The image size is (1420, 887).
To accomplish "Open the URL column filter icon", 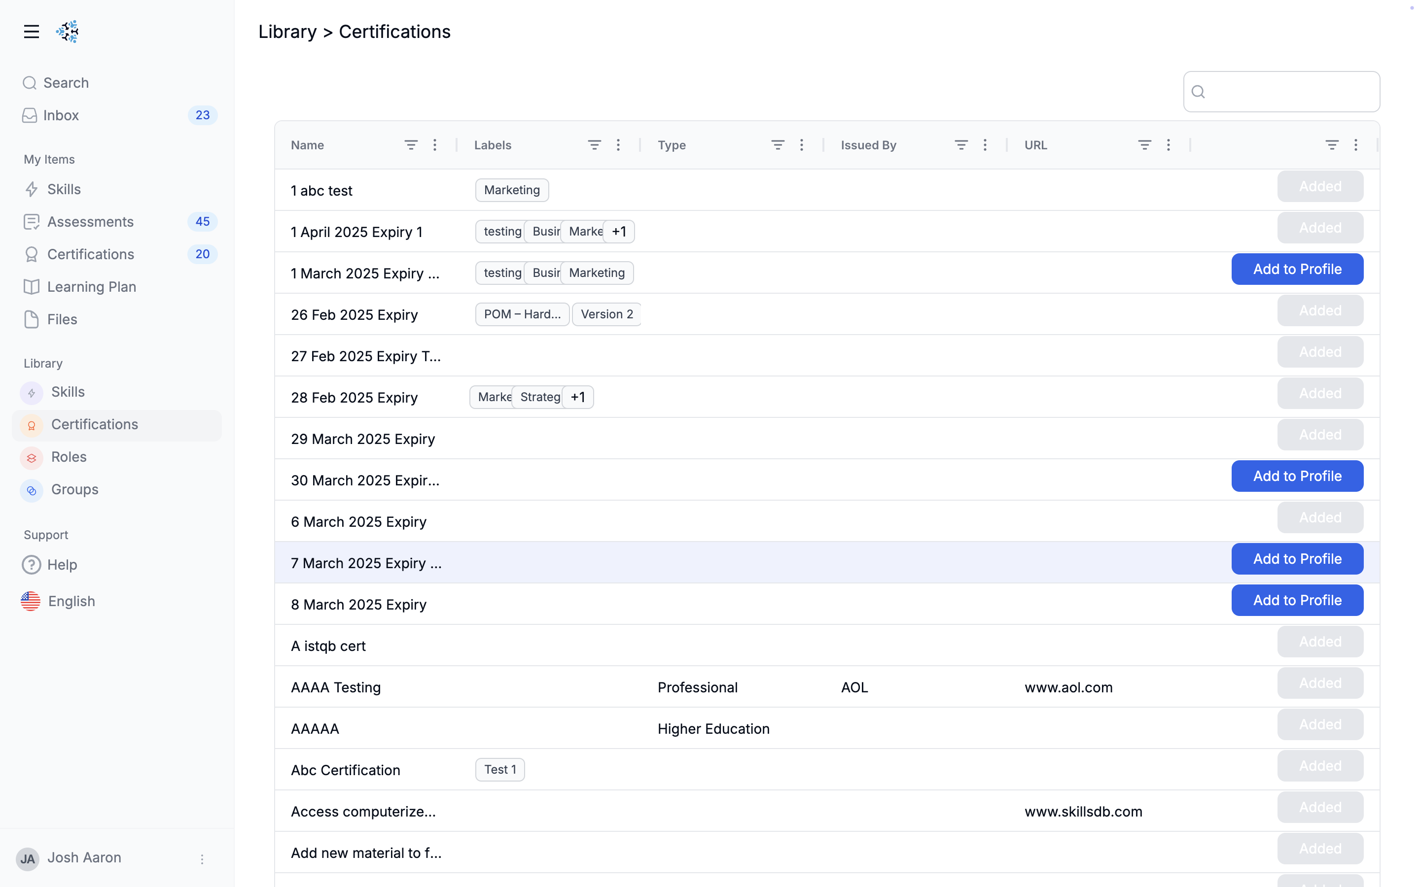I will pos(1145,145).
